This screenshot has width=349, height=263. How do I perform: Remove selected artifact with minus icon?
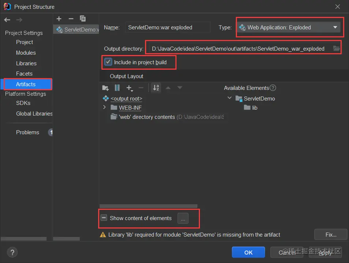(x=71, y=19)
